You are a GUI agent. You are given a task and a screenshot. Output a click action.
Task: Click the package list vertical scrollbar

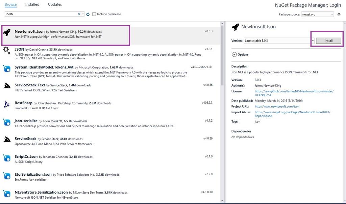[x=222, y=54]
